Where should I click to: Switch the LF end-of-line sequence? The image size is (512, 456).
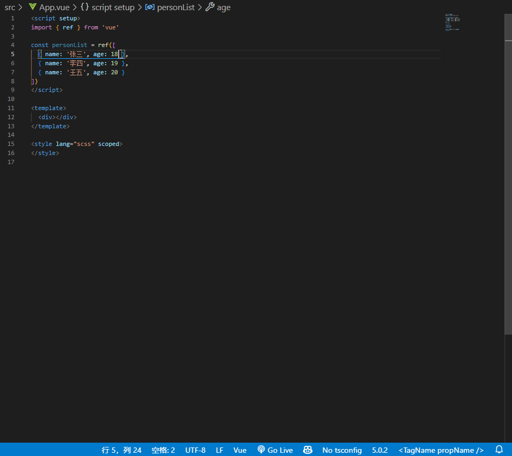click(x=220, y=450)
